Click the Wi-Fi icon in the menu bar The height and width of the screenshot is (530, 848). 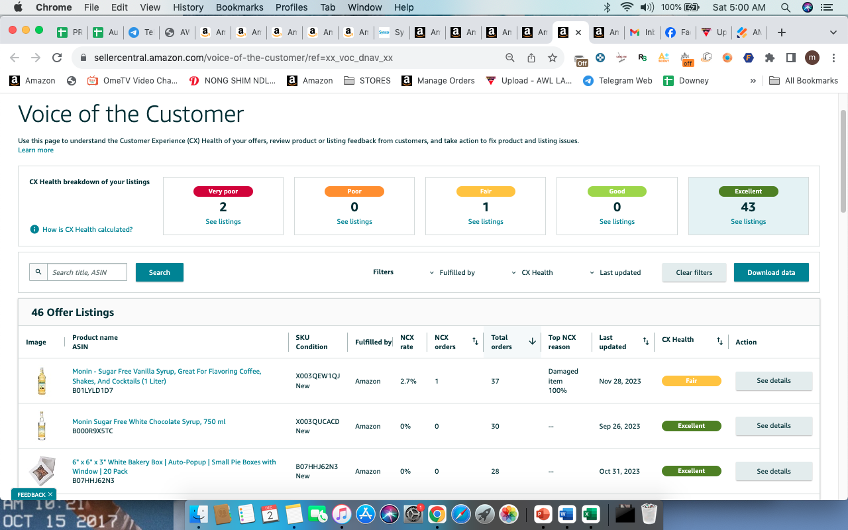(x=627, y=7)
